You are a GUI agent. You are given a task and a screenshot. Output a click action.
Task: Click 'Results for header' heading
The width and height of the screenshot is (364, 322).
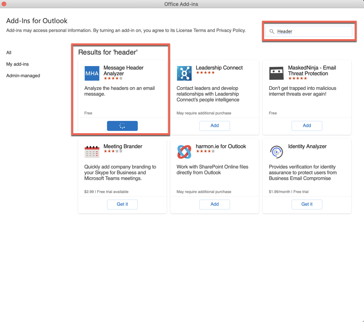[x=108, y=52]
